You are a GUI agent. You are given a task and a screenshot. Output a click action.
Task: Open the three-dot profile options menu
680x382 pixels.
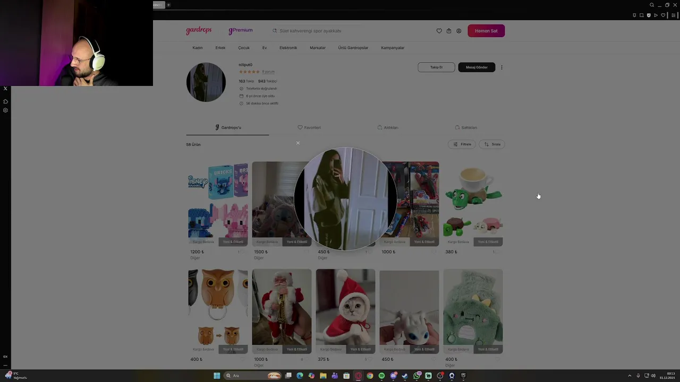coord(501,67)
